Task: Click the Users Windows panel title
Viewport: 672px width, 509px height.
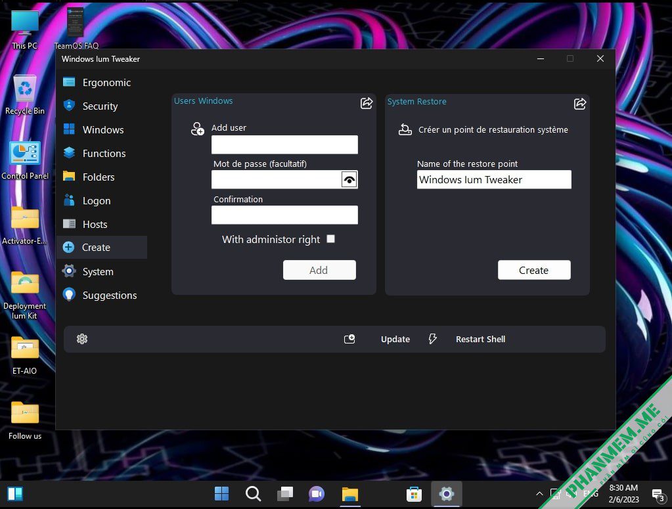Action: tap(204, 100)
